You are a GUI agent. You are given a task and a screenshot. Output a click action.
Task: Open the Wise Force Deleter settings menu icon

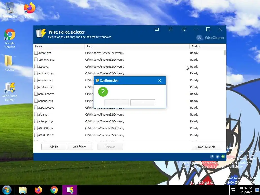click(184, 29)
